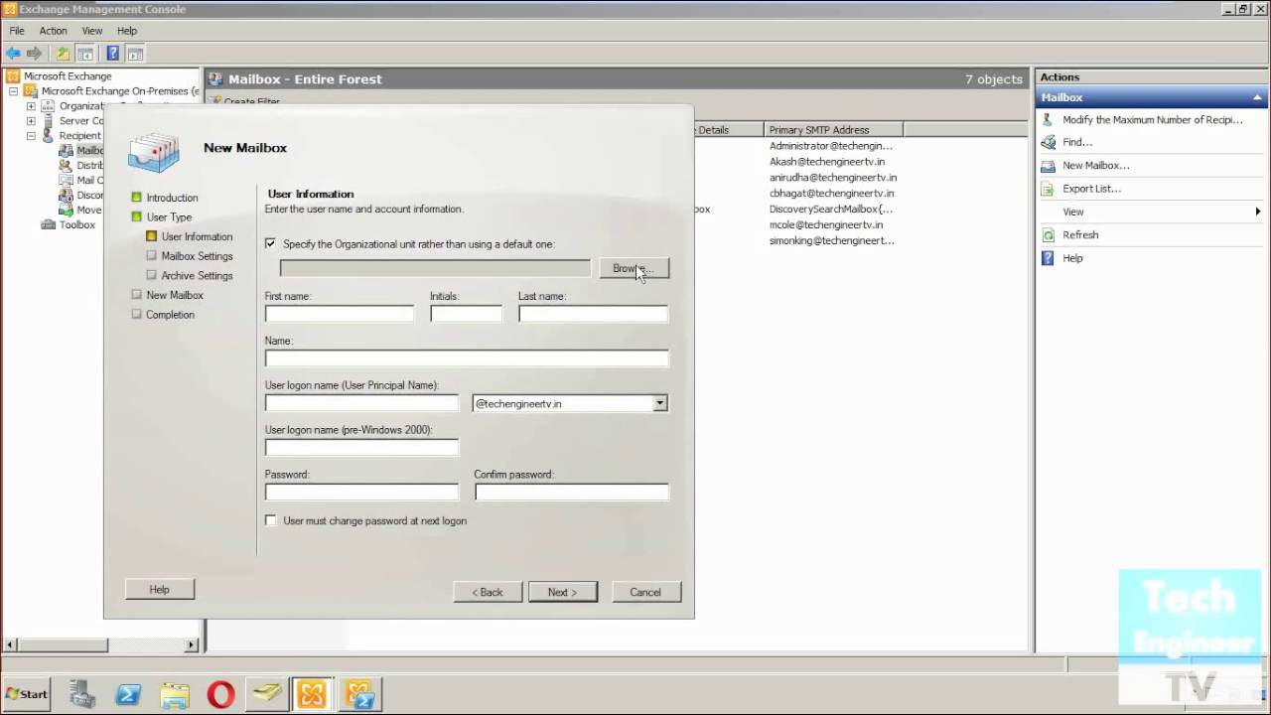
Task: Select the Akash@techengineertv.in mailbox row
Action: coord(827,162)
